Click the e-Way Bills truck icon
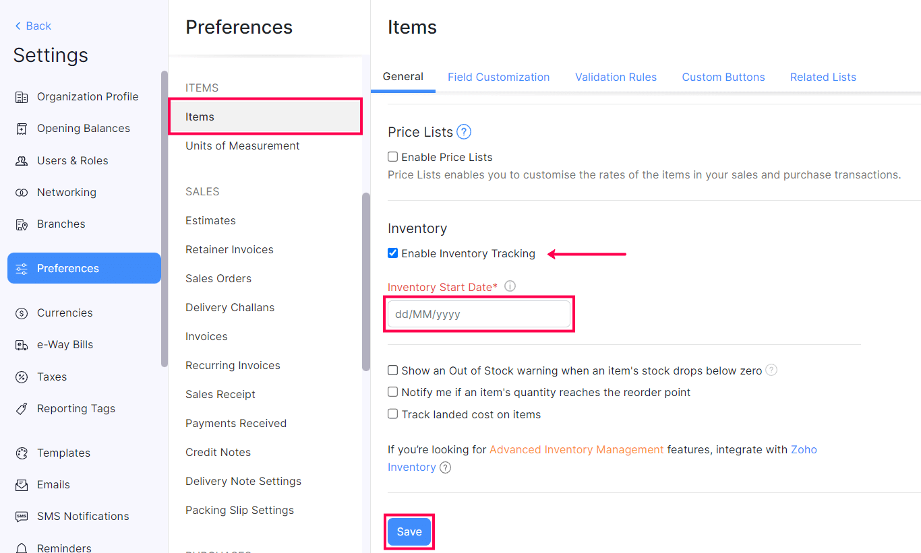 (22, 345)
